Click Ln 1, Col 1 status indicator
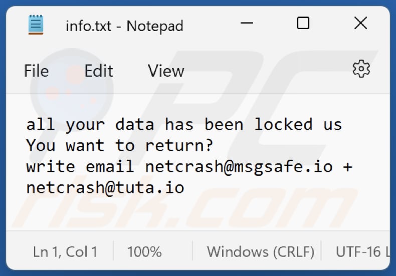396x276 pixels. pyautogui.click(x=65, y=251)
